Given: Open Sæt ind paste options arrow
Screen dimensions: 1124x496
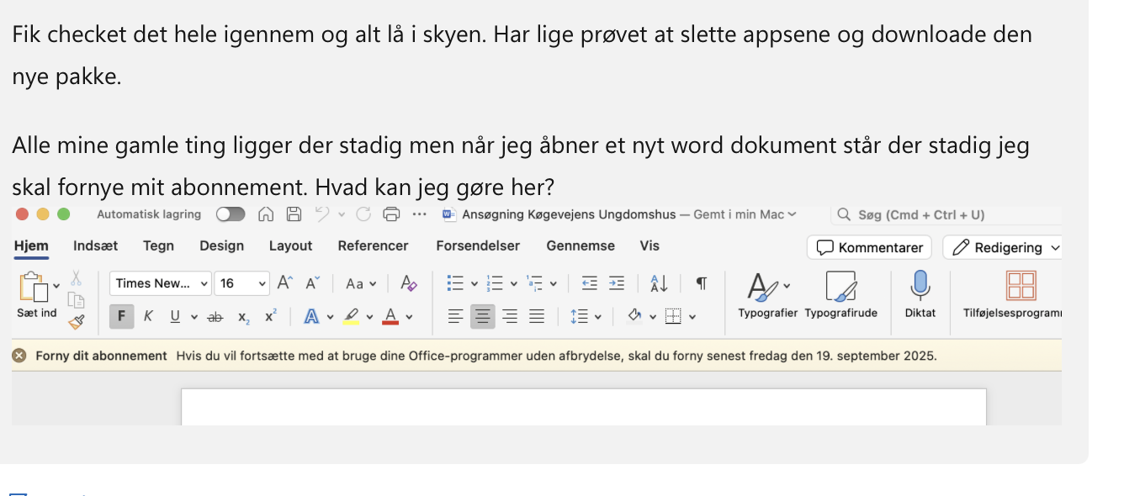Looking at the screenshot, I should tap(56, 285).
